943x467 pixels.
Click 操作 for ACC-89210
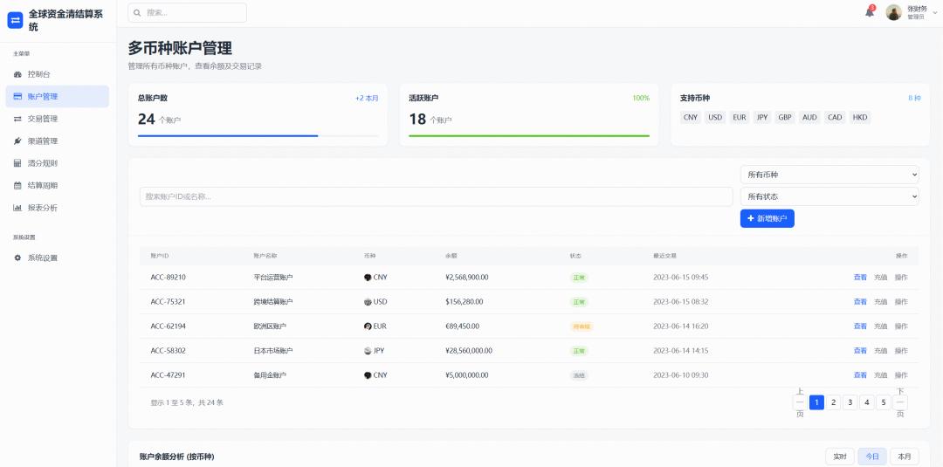[901, 278]
